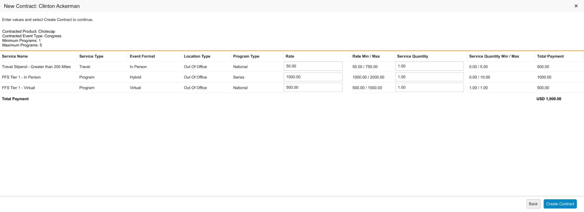
Task: Click the Service Quantity Min / Max header
Action: coord(494,56)
